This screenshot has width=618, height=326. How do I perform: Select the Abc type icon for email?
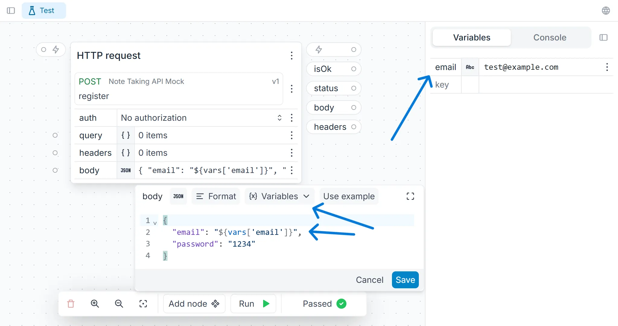coord(470,67)
